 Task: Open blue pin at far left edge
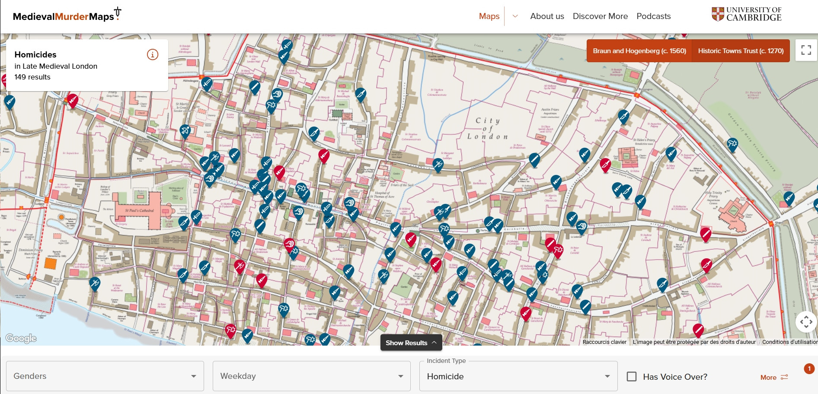coord(10,103)
